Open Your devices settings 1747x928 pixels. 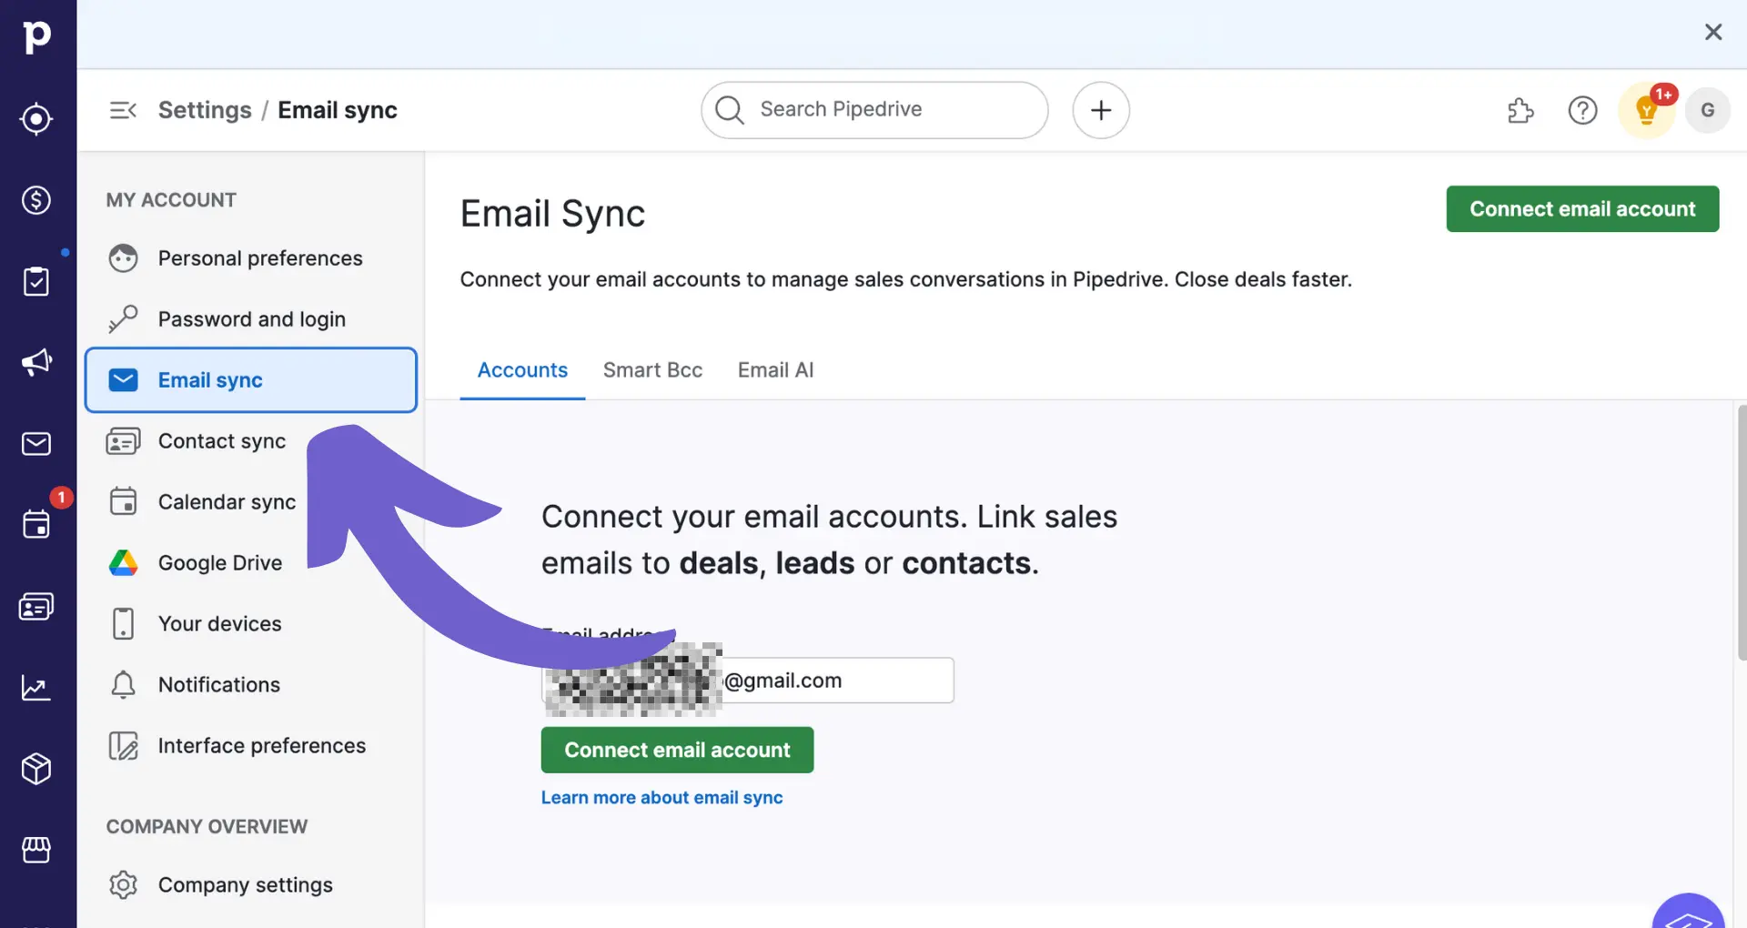(251, 624)
